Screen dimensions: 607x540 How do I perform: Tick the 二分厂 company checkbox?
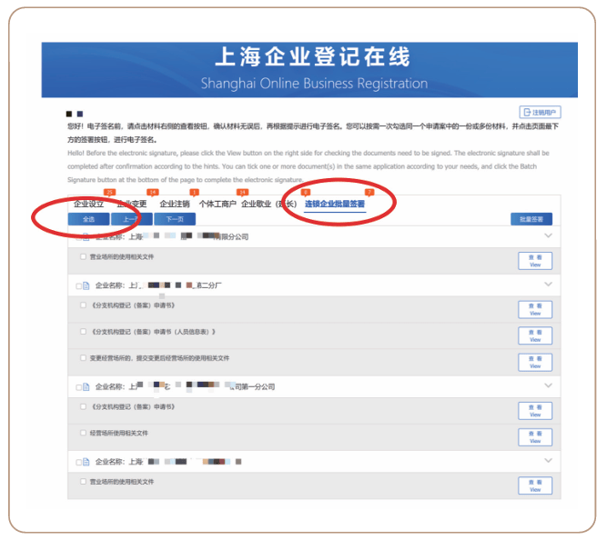click(x=78, y=286)
